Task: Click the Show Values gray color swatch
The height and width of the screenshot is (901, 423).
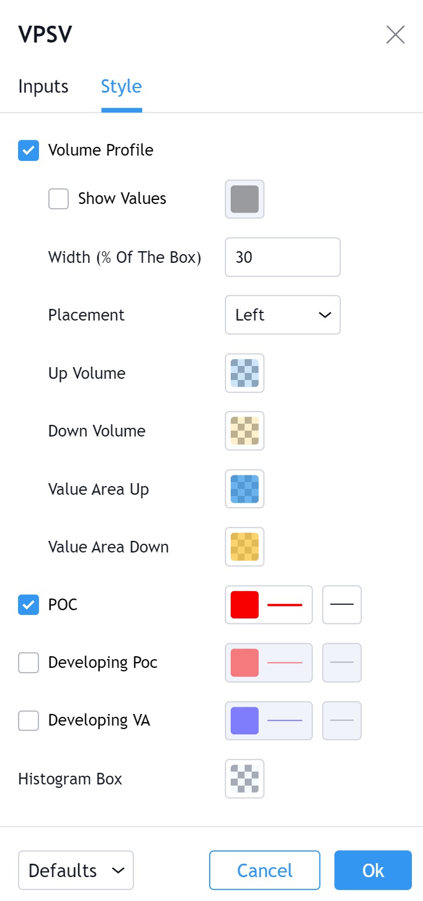Action: pos(245,199)
